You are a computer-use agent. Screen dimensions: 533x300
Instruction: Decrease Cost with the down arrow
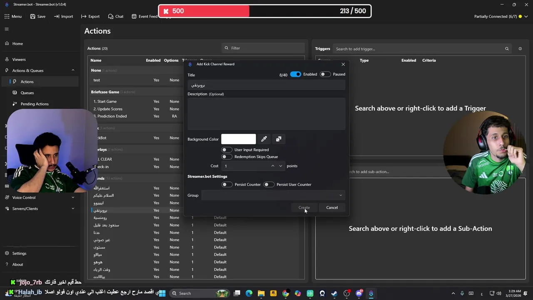point(281,166)
